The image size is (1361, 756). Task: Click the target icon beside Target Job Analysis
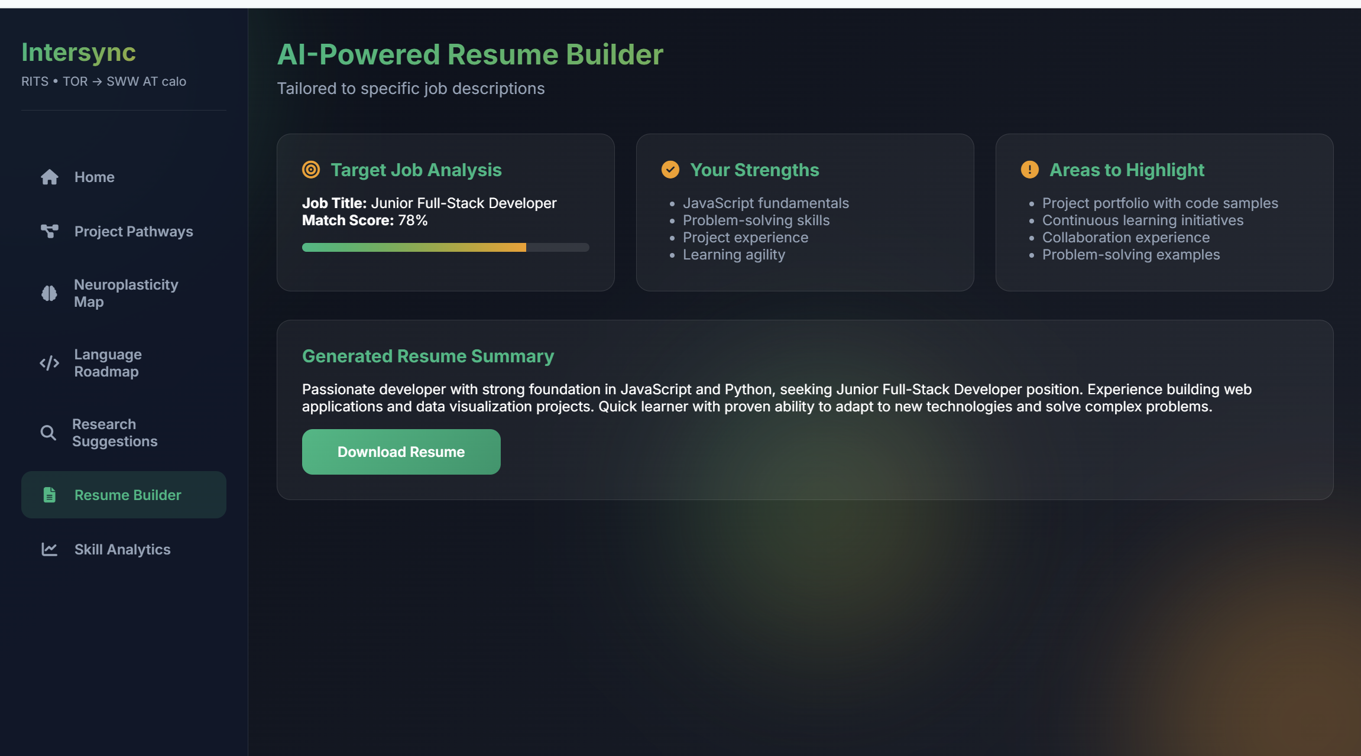[311, 170]
